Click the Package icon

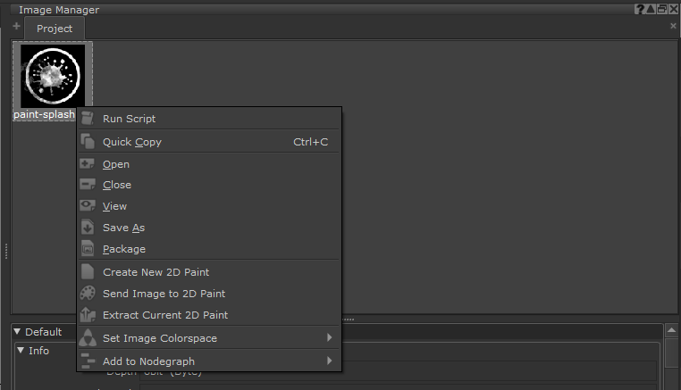tap(87, 249)
